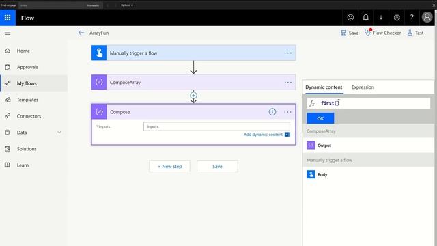Open the user account avatar

(427, 17)
